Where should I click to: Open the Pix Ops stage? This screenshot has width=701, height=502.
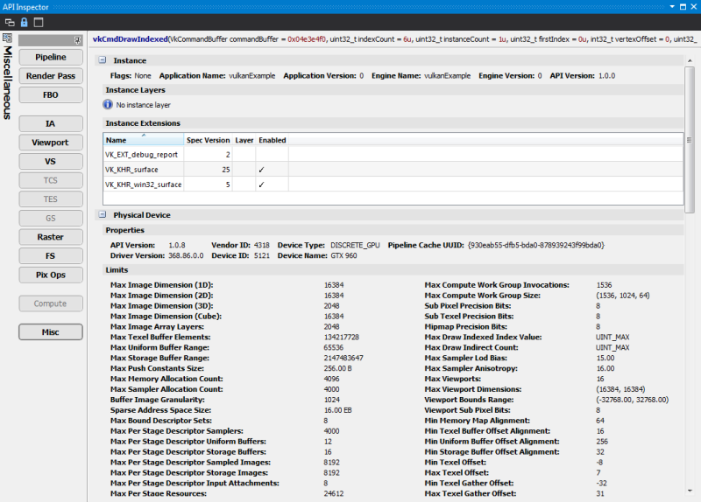[50, 275]
